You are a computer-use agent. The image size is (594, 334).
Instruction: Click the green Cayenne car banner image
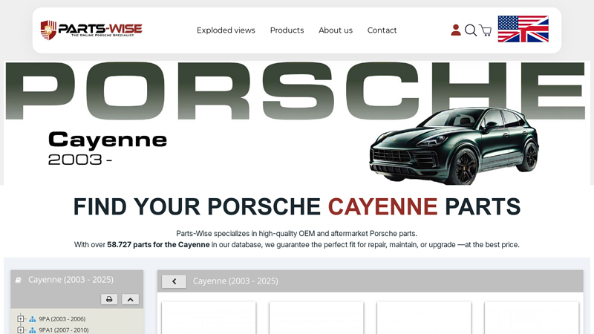click(x=454, y=145)
